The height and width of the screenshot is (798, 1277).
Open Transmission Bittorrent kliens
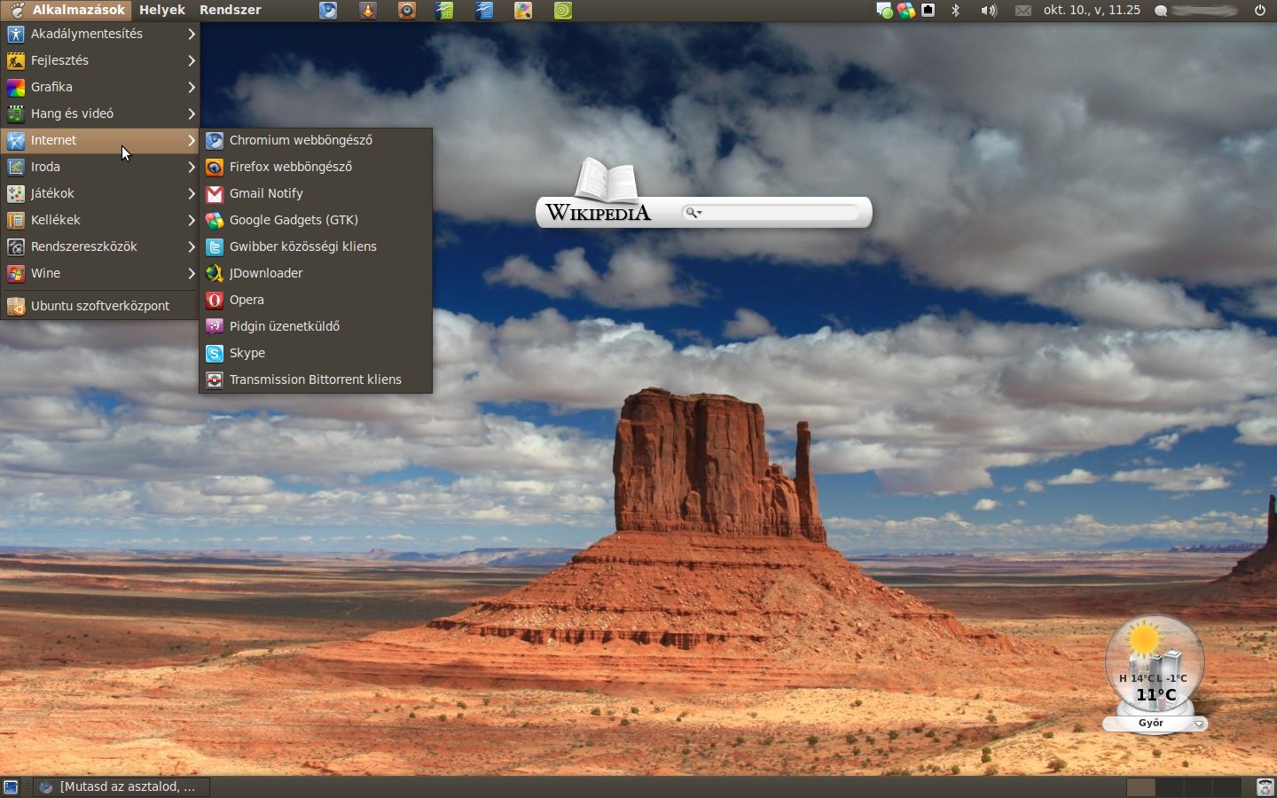[x=316, y=379]
